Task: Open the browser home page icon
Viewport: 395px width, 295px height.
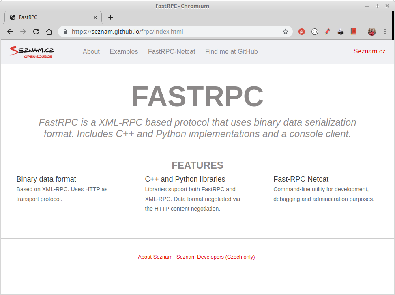Action: point(49,32)
